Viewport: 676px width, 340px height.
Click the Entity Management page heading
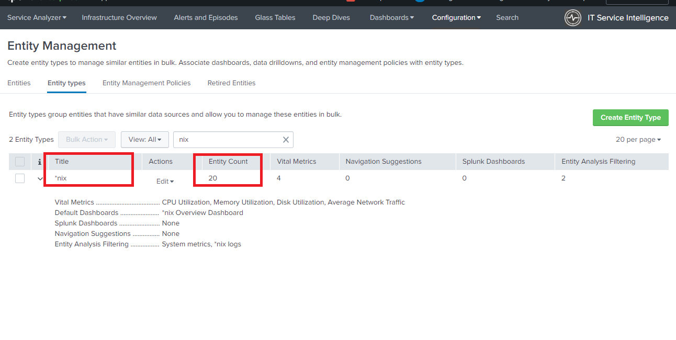coord(62,46)
